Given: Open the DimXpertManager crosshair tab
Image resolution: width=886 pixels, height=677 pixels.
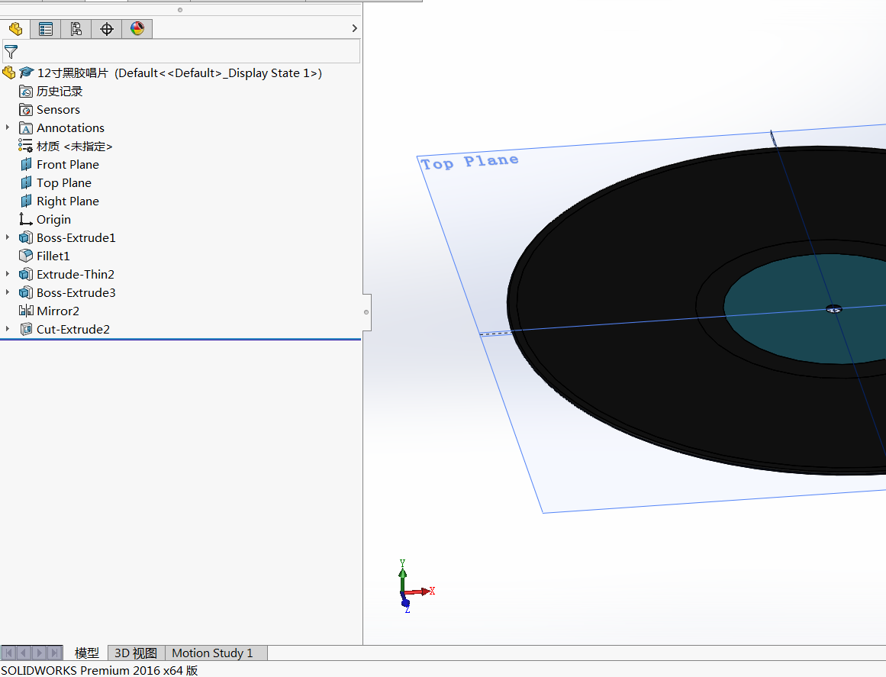Looking at the screenshot, I should coord(107,29).
